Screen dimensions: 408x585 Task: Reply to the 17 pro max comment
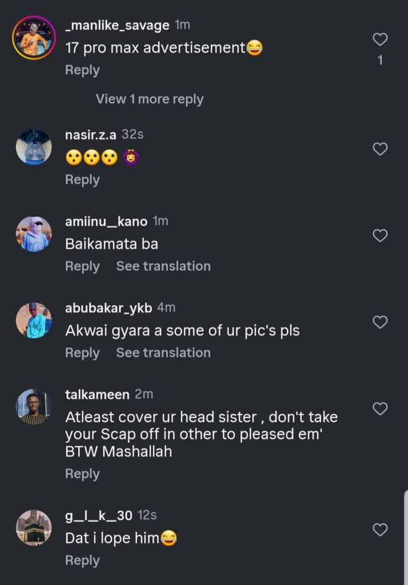pos(82,70)
